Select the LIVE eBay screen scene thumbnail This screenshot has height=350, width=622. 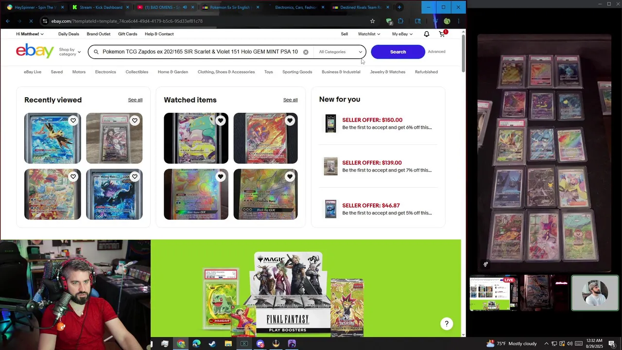click(493, 293)
